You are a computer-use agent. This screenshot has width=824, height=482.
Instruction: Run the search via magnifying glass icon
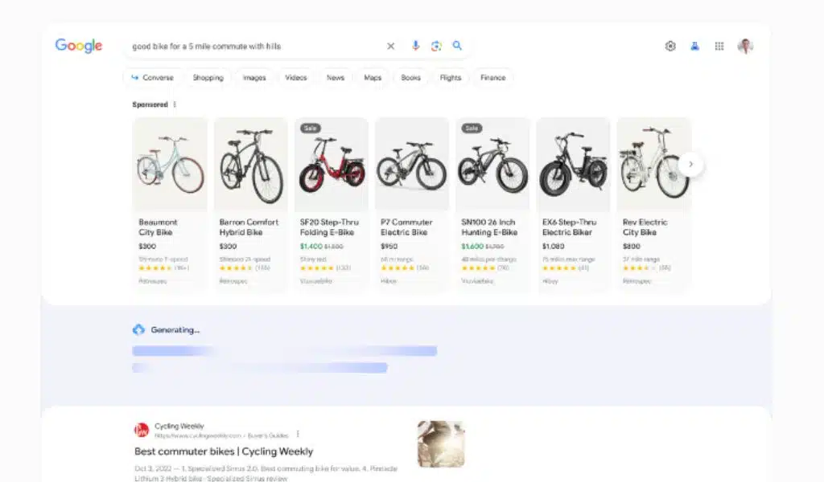pyautogui.click(x=457, y=46)
